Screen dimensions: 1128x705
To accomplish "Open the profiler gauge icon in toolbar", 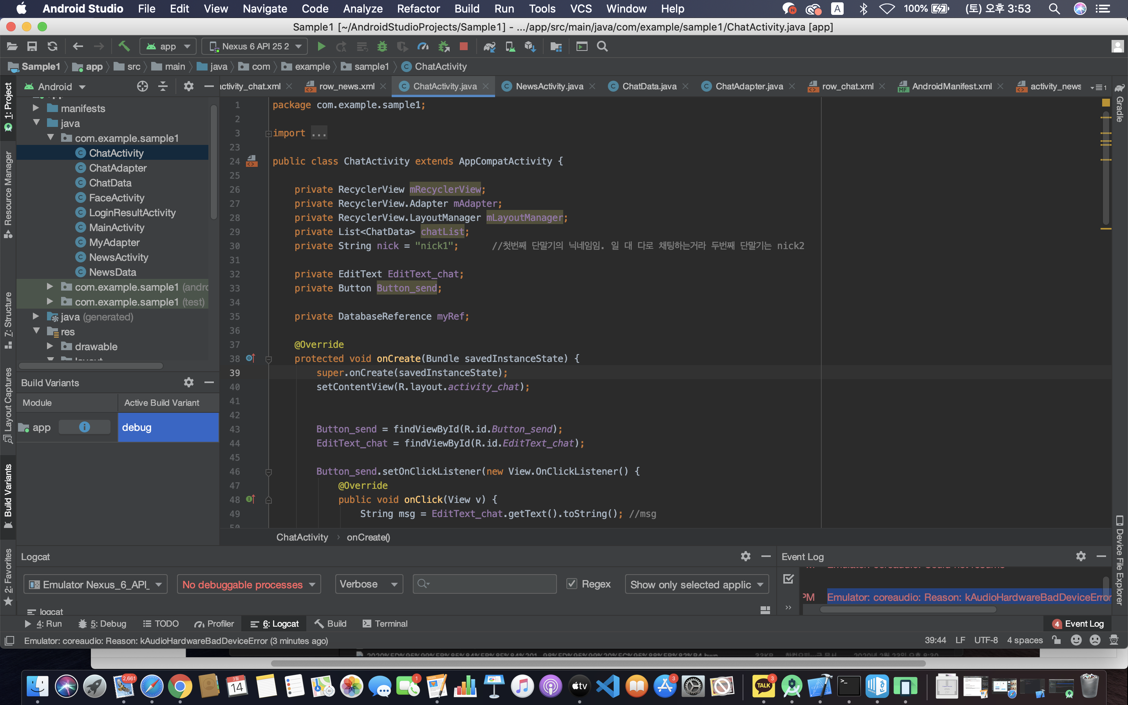I will [423, 46].
